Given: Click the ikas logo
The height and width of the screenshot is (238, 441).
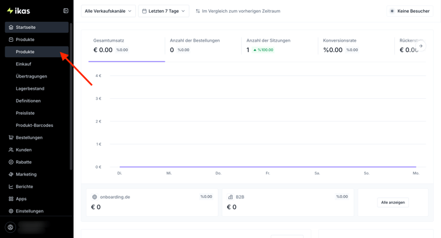Looking at the screenshot, I should (x=19, y=11).
